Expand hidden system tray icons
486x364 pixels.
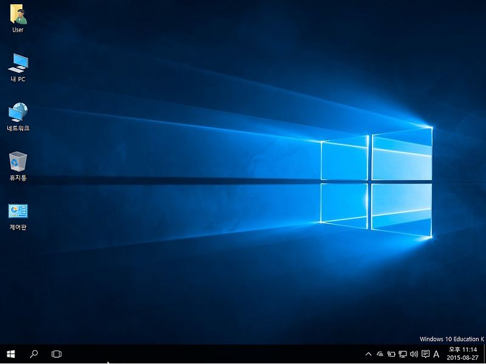368,354
